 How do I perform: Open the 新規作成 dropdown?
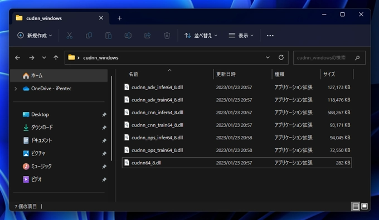point(35,36)
